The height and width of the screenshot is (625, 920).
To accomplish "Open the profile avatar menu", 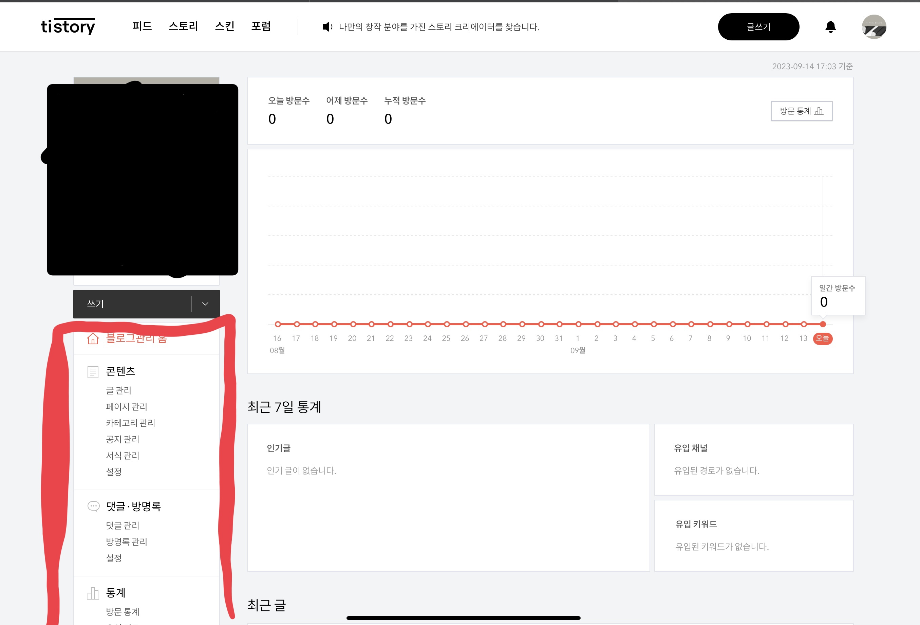I will click(x=874, y=27).
